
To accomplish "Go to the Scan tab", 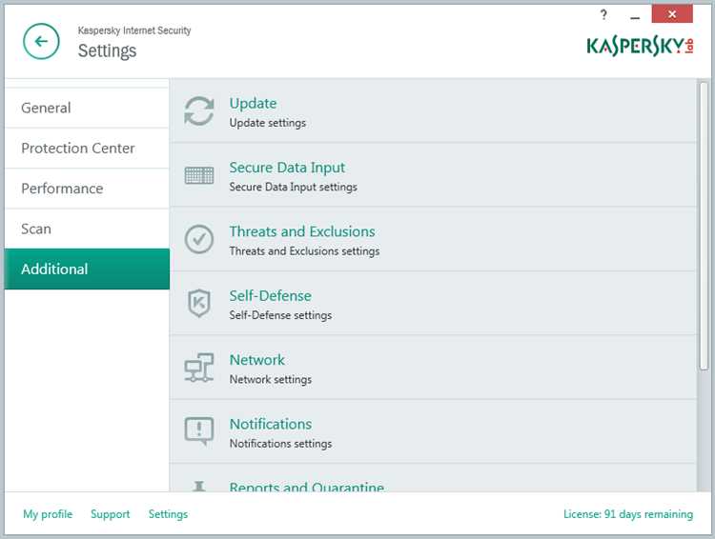I will click(x=87, y=229).
